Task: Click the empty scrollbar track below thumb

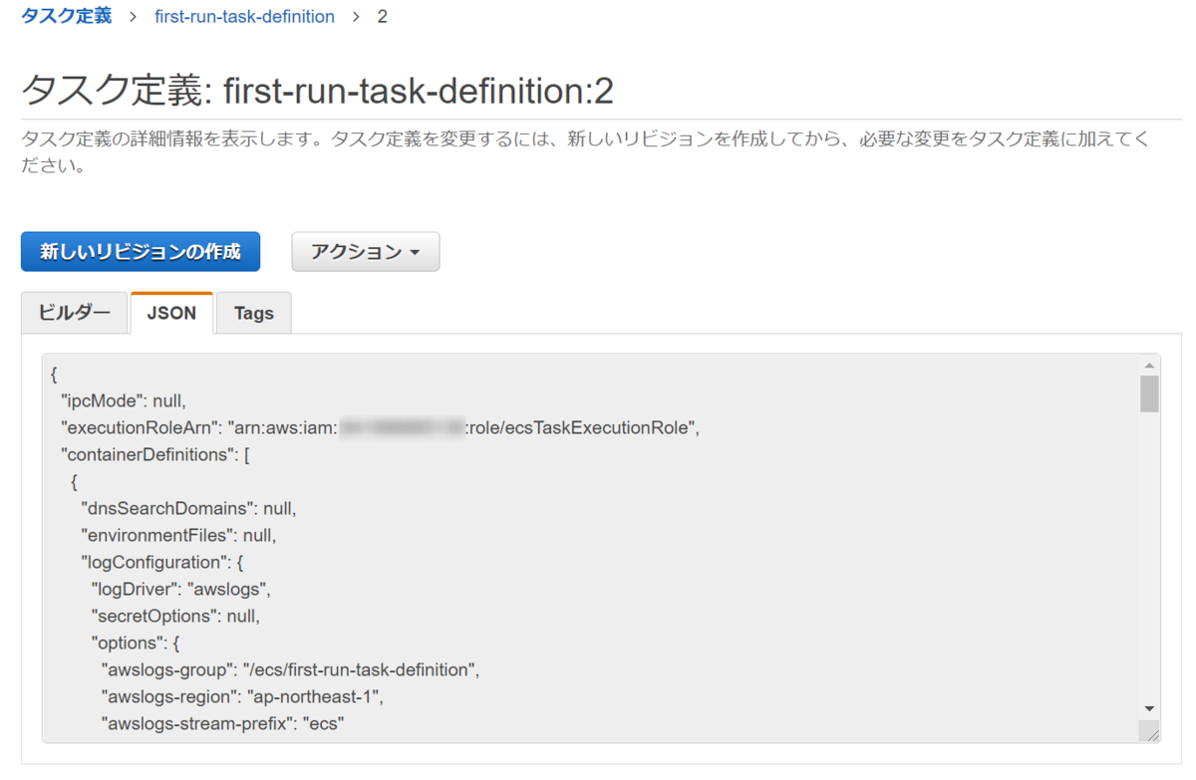Action: click(x=1149, y=556)
